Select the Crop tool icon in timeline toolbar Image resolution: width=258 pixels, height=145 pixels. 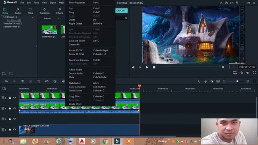pyautogui.click(x=39, y=81)
